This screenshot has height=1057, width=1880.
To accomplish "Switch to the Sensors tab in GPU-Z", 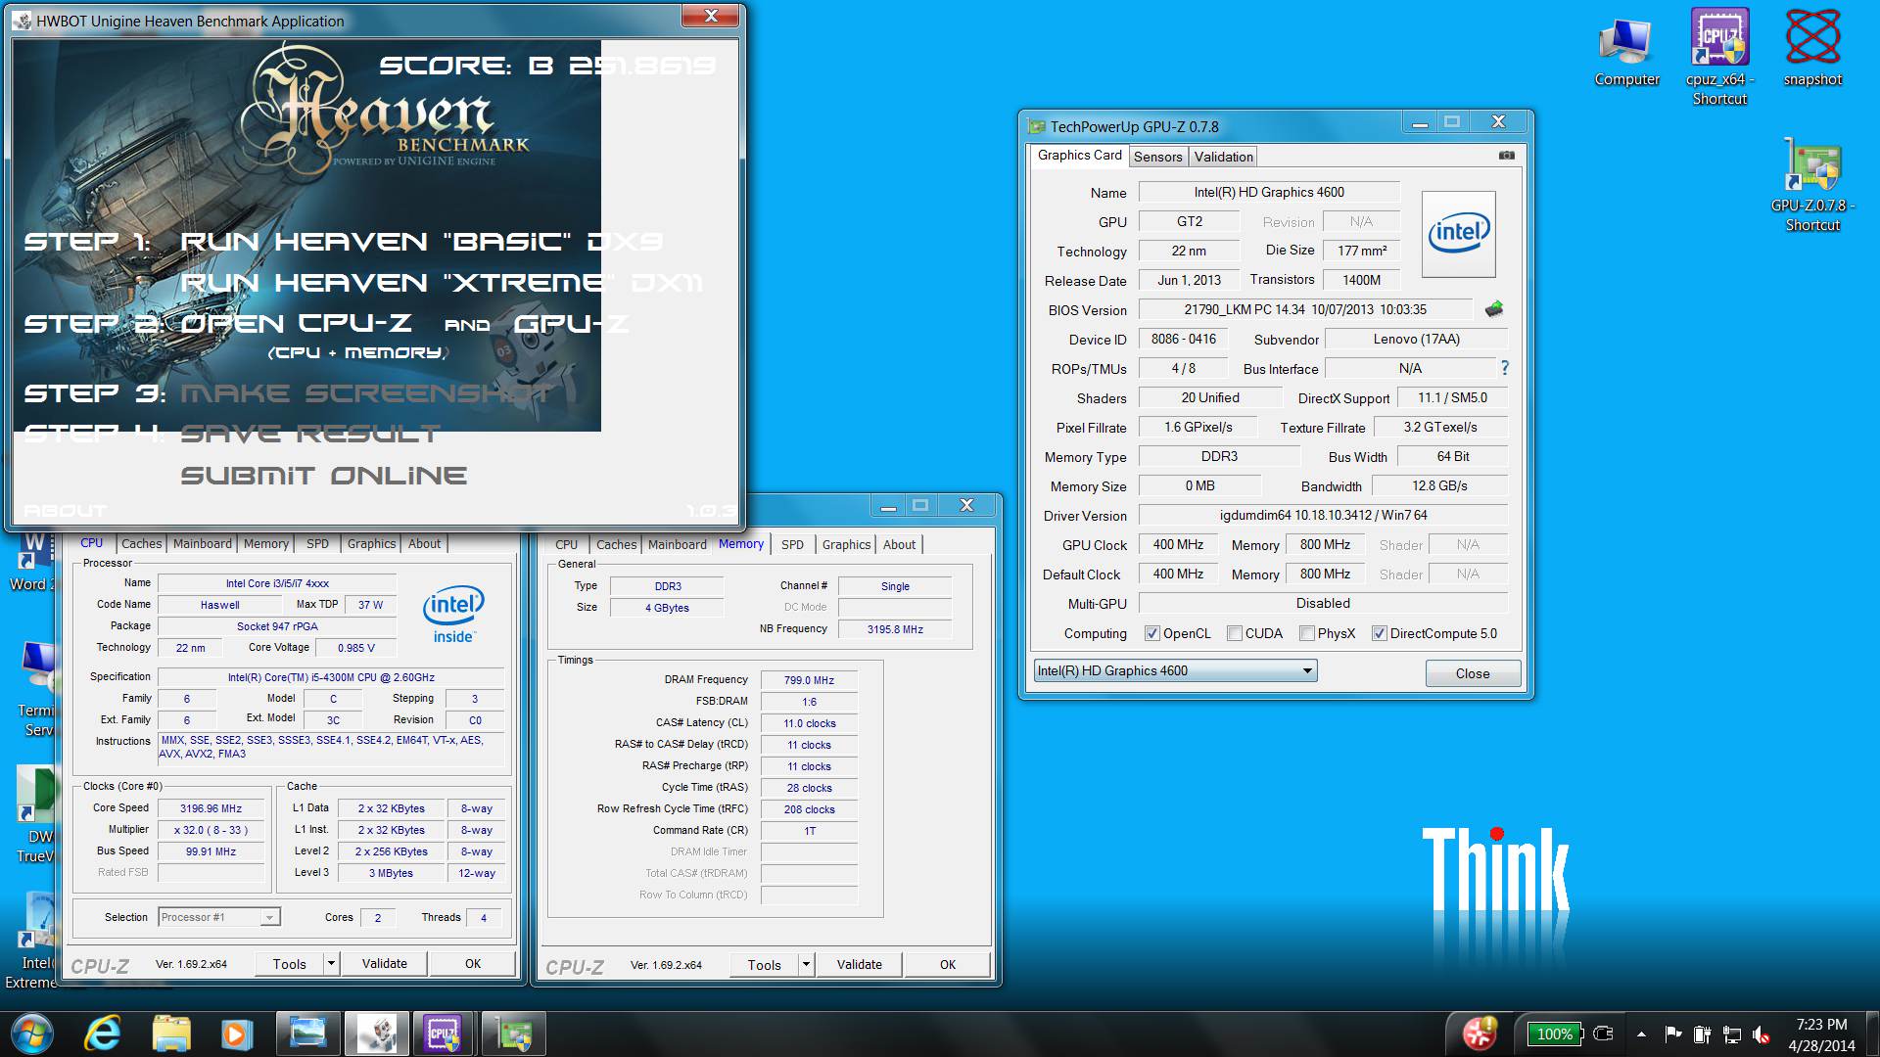I will (1157, 157).
